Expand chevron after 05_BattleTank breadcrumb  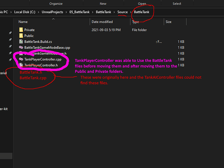pos(93,12)
